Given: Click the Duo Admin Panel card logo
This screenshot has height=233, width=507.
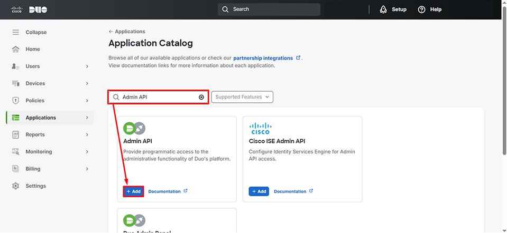Looking at the screenshot, I should (134, 220).
